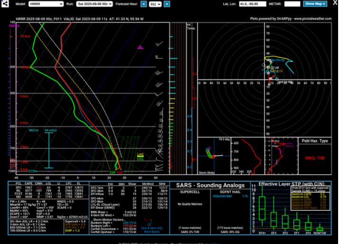Click the Bunkers Right motion vector row
Image resolution: width=340 pixels, height=244 pixels.
coord(113,223)
